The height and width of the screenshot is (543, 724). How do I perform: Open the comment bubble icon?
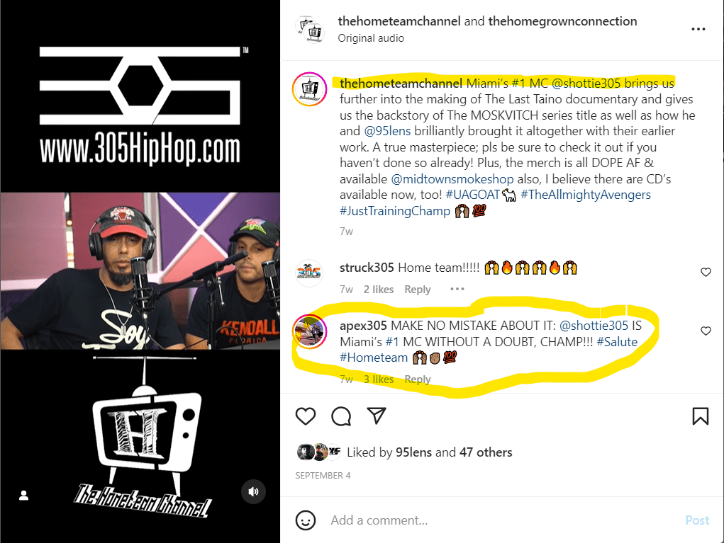[x=341, y=416]
